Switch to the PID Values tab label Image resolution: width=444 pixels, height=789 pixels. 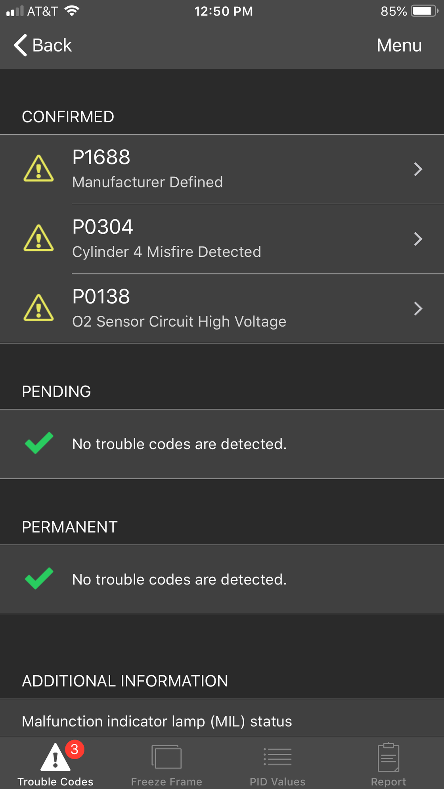click(277, 781)
